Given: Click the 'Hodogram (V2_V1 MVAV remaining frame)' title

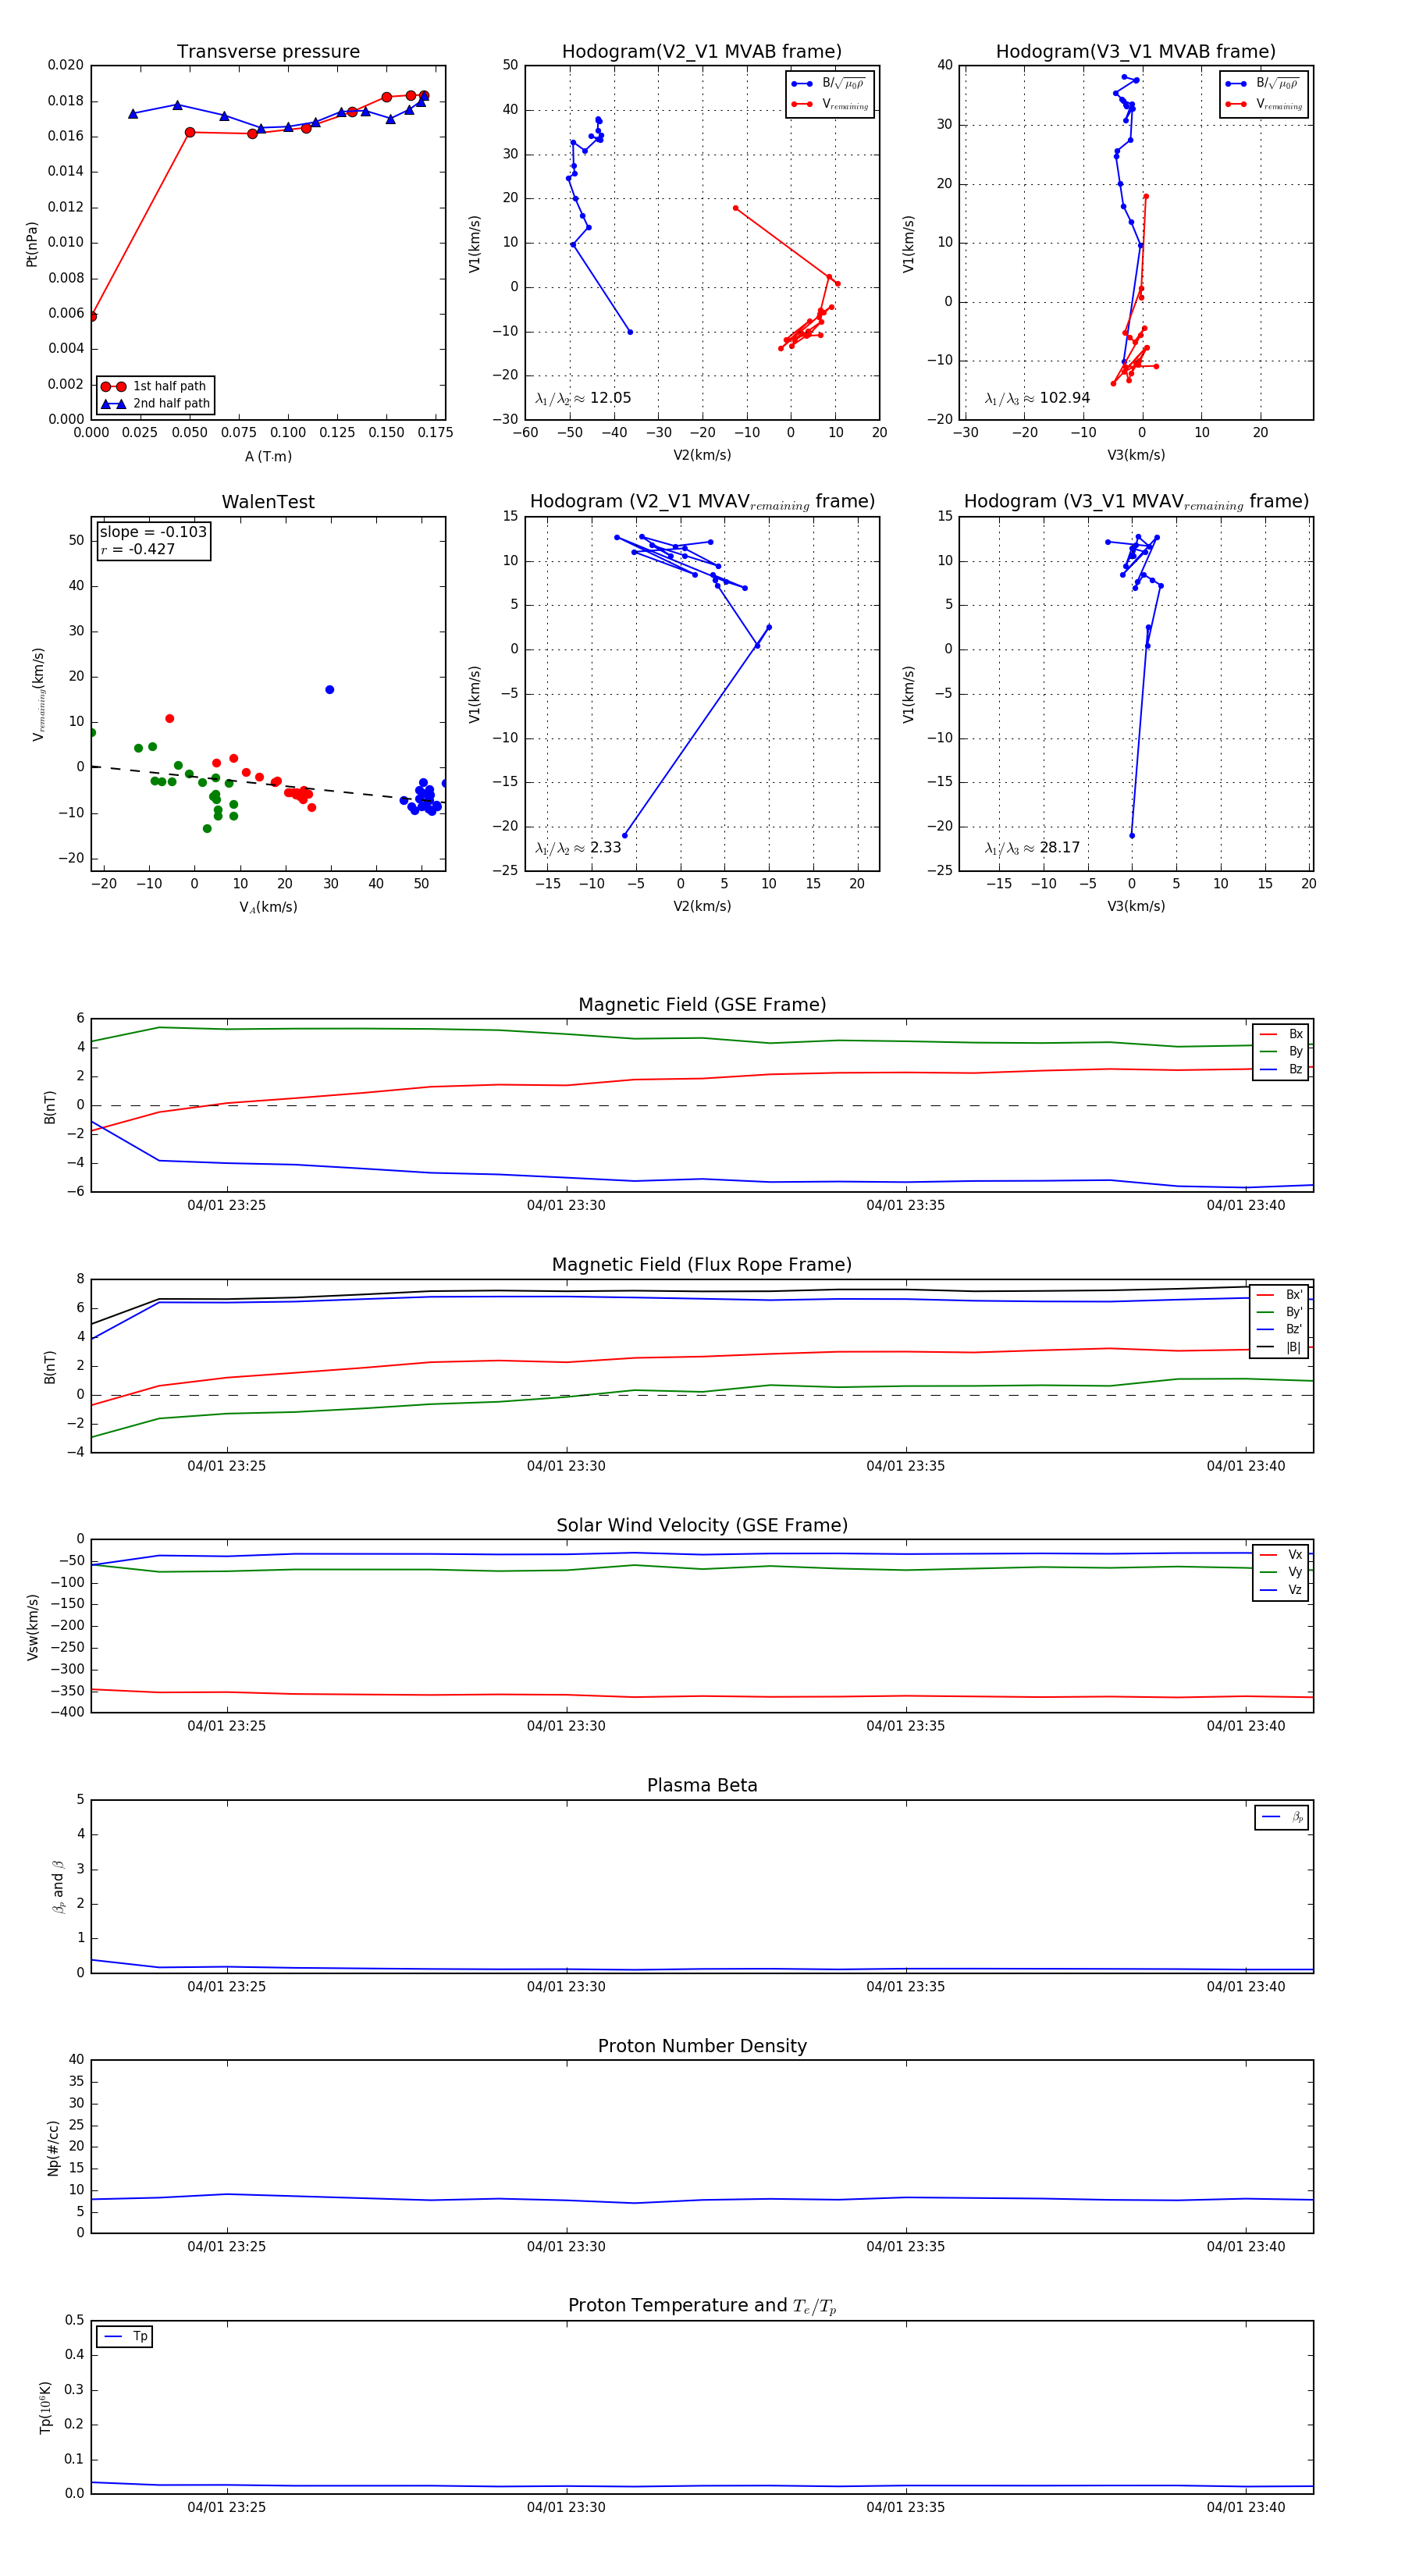Looking at the screenshot, I should 702,502.
